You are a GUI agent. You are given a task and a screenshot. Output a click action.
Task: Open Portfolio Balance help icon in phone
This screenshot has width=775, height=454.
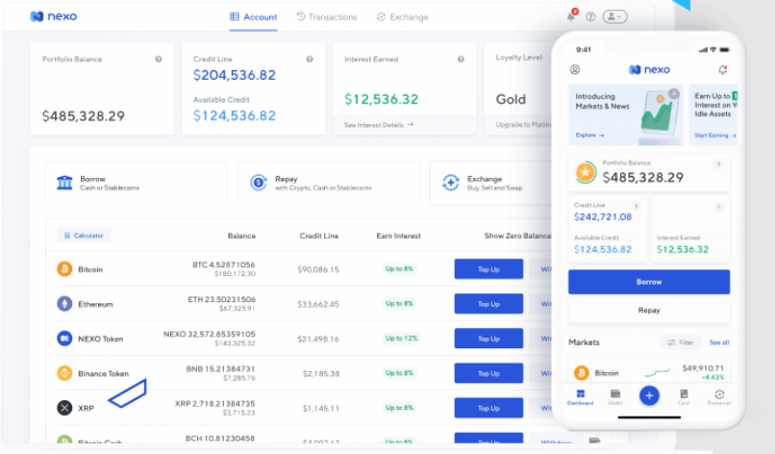tap(718, 164)
